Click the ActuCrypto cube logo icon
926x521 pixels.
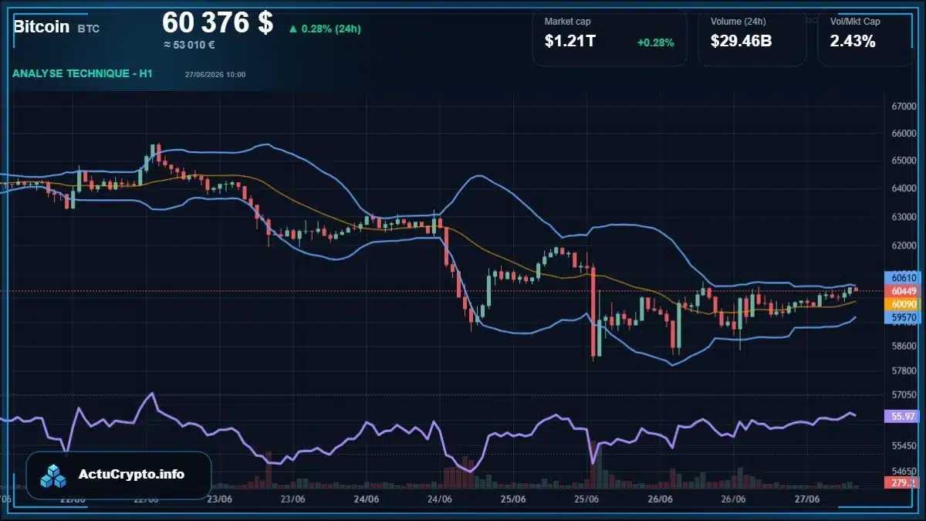coord(54,475)
